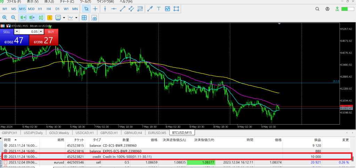
Task: Toggle the chart shift button
Action: point(32,17)
